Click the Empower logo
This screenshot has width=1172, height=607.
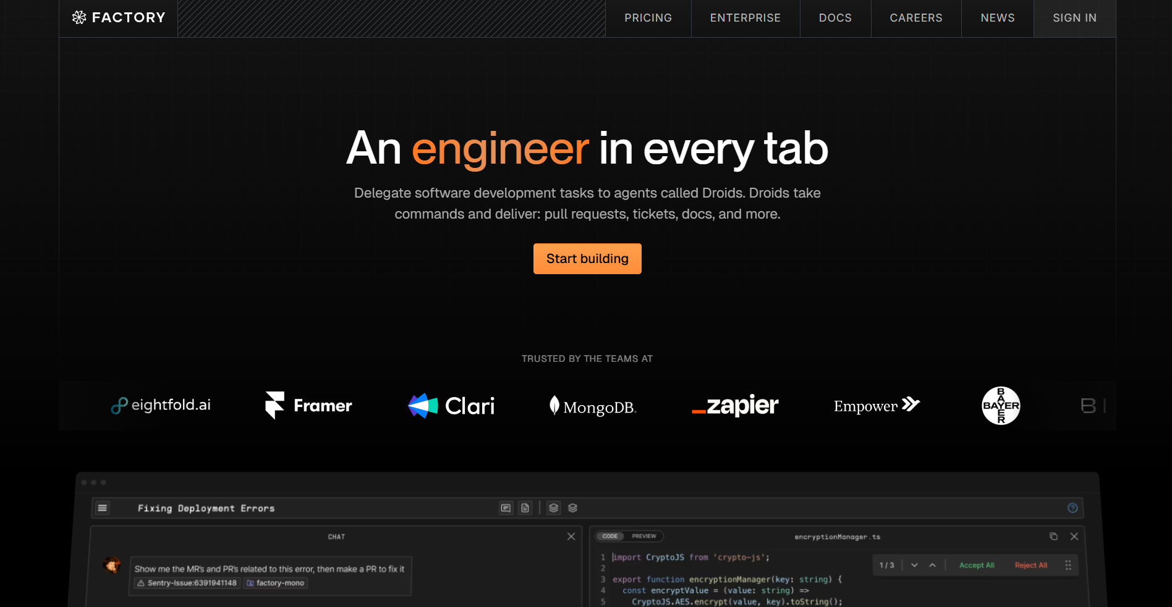click(877, 406)
